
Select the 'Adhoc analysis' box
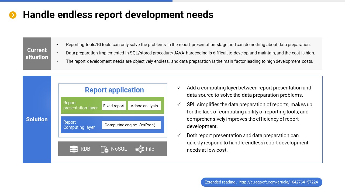(x=144, y=106)
